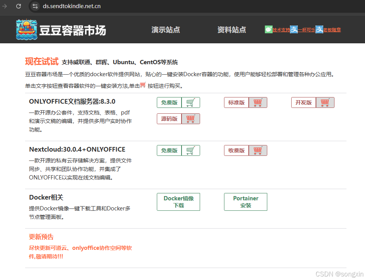Viewport: 365px width, 280px height.
Task: Click the red cart beside 源码版
Action: [191, 119]
